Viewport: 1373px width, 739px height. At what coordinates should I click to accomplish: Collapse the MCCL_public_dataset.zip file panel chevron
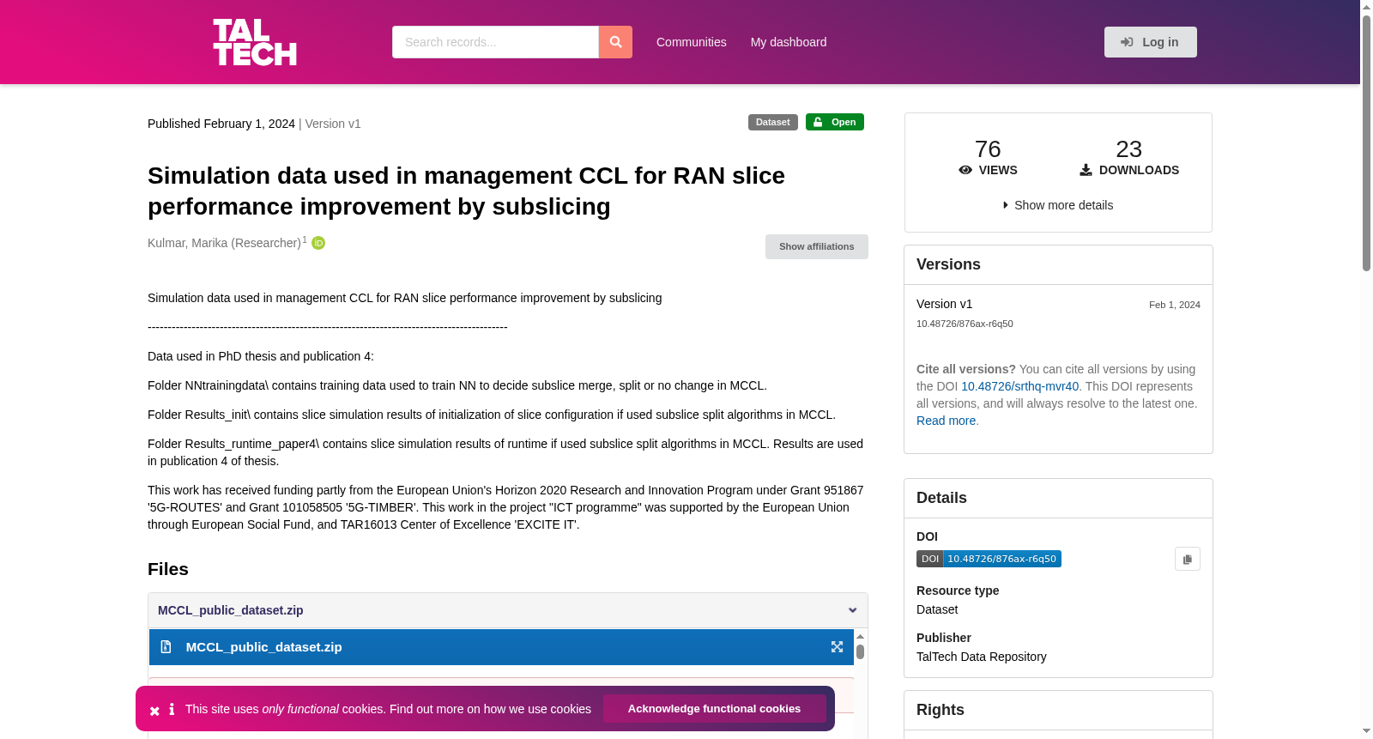[852, 610]
